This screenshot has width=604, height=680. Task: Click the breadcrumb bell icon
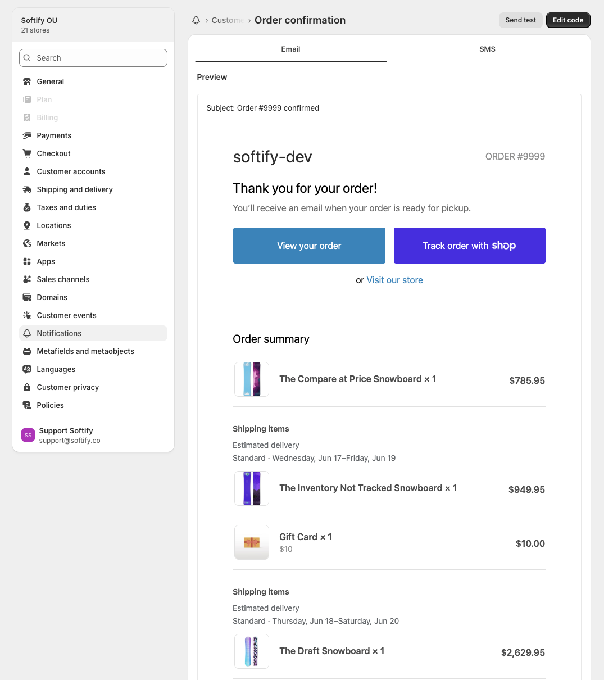coord(196,20)
